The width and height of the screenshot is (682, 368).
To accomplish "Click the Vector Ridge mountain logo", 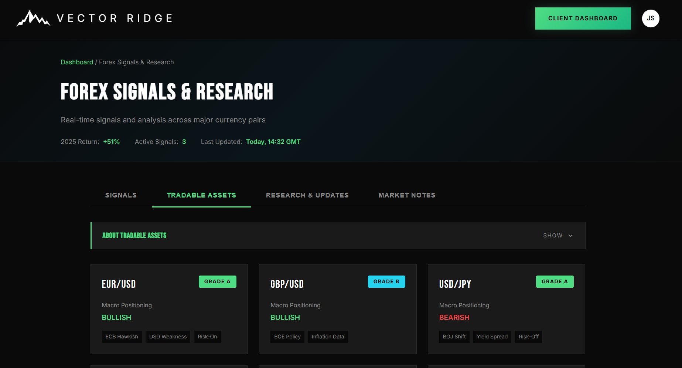I will pos(33,18).
